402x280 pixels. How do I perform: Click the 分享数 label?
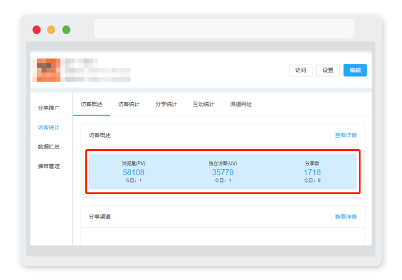(x=312, y=163)
